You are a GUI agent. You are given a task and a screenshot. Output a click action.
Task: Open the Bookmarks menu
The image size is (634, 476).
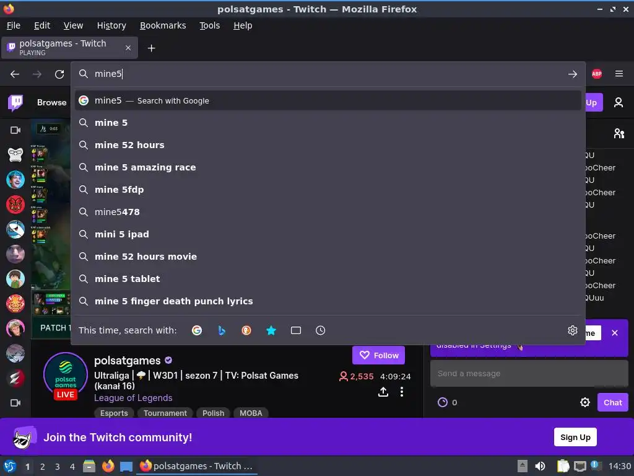(163, 25)
